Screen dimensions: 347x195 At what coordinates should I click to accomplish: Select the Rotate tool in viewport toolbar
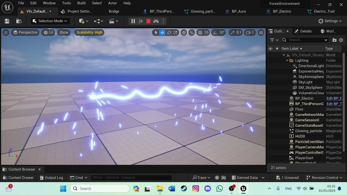click(x=169, y=32)
